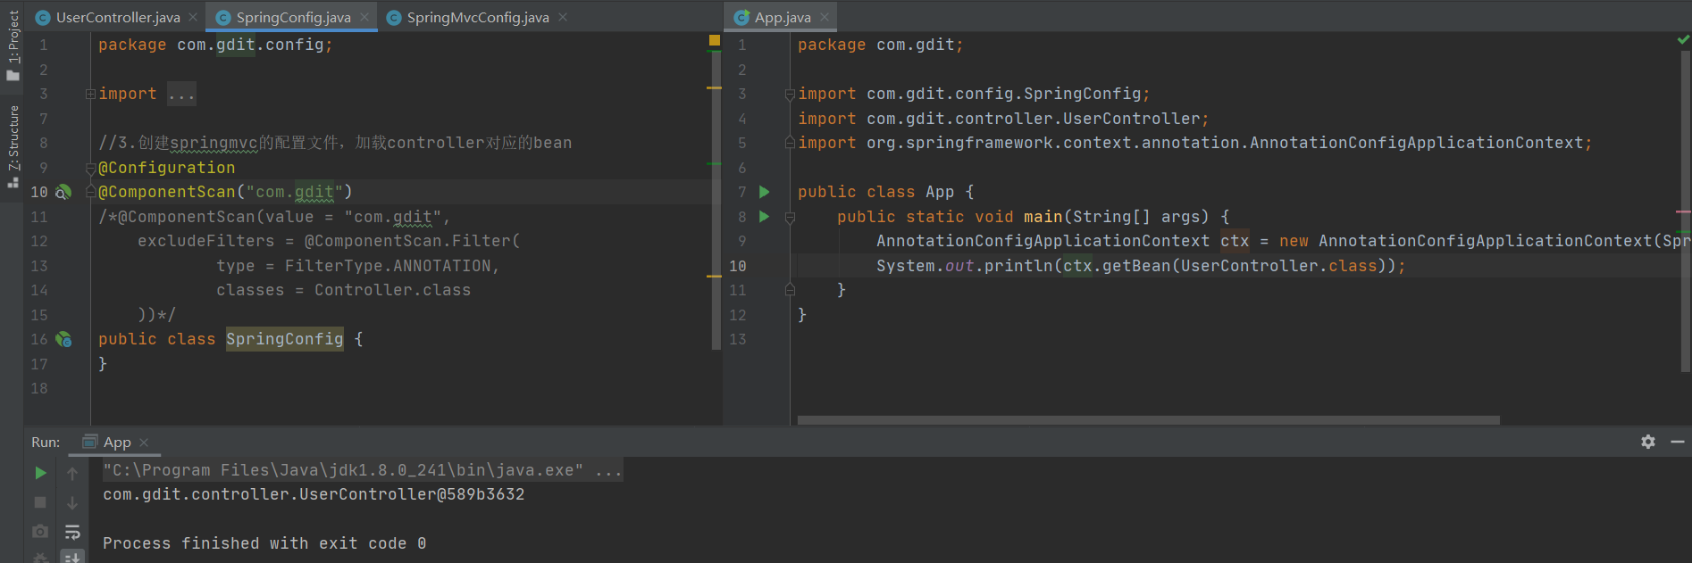The height and width of the screenshot is (563, 1692).
Task: Toggle scroll to end in Run console
Action: [x=72, y=557]
